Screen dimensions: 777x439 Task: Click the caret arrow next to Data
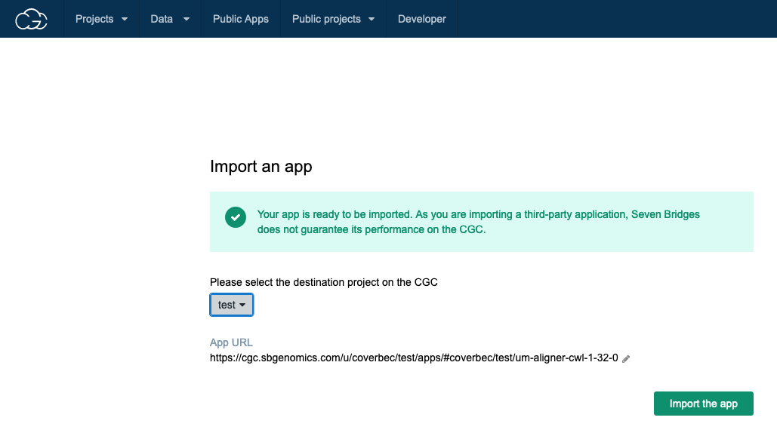(x=185, y=19)
